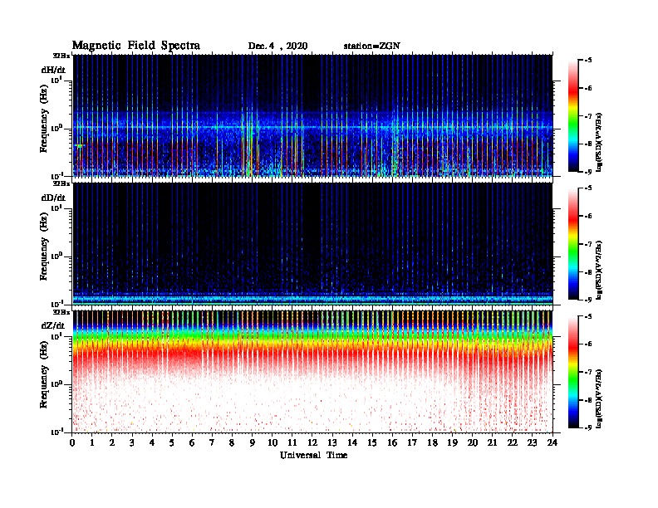Click the color bar beside dD/dt panel
The height and width of the screenshot is (508, 658).
[x=573, y=244]
